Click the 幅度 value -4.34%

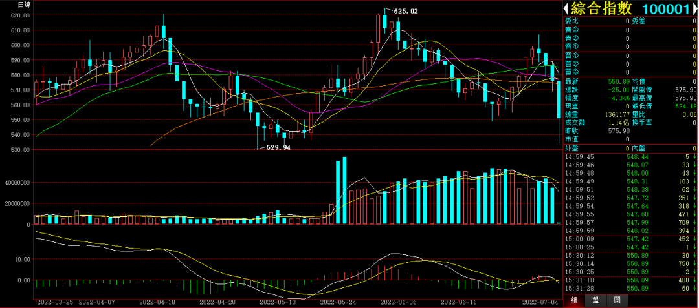619,98
